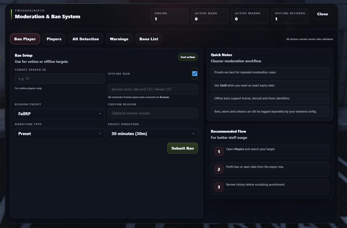
Task: Click the Custom Reason input field
Action: point(153,113)
